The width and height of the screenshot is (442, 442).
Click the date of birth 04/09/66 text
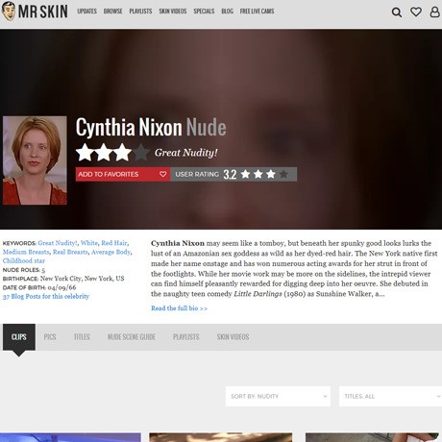61,287
